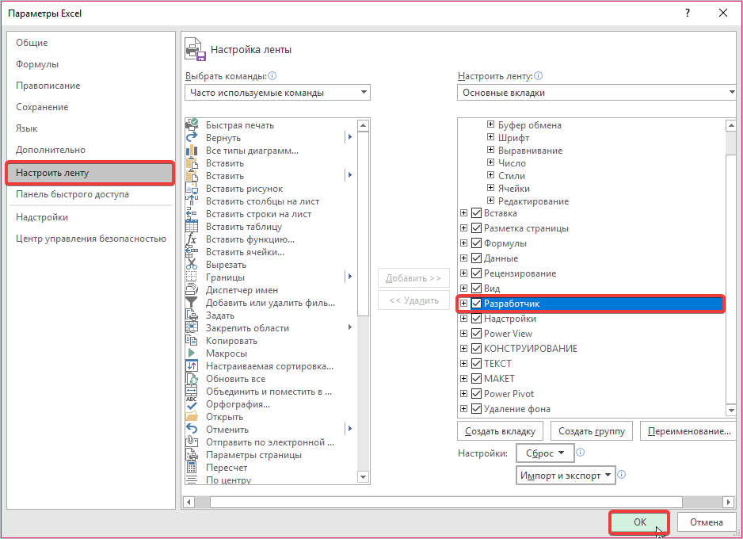
Task: Click the Quick Print command icon
Action: 192,125
